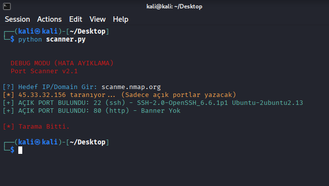Click the 'Port Scanner v2.1' line

tap(44, 71)
